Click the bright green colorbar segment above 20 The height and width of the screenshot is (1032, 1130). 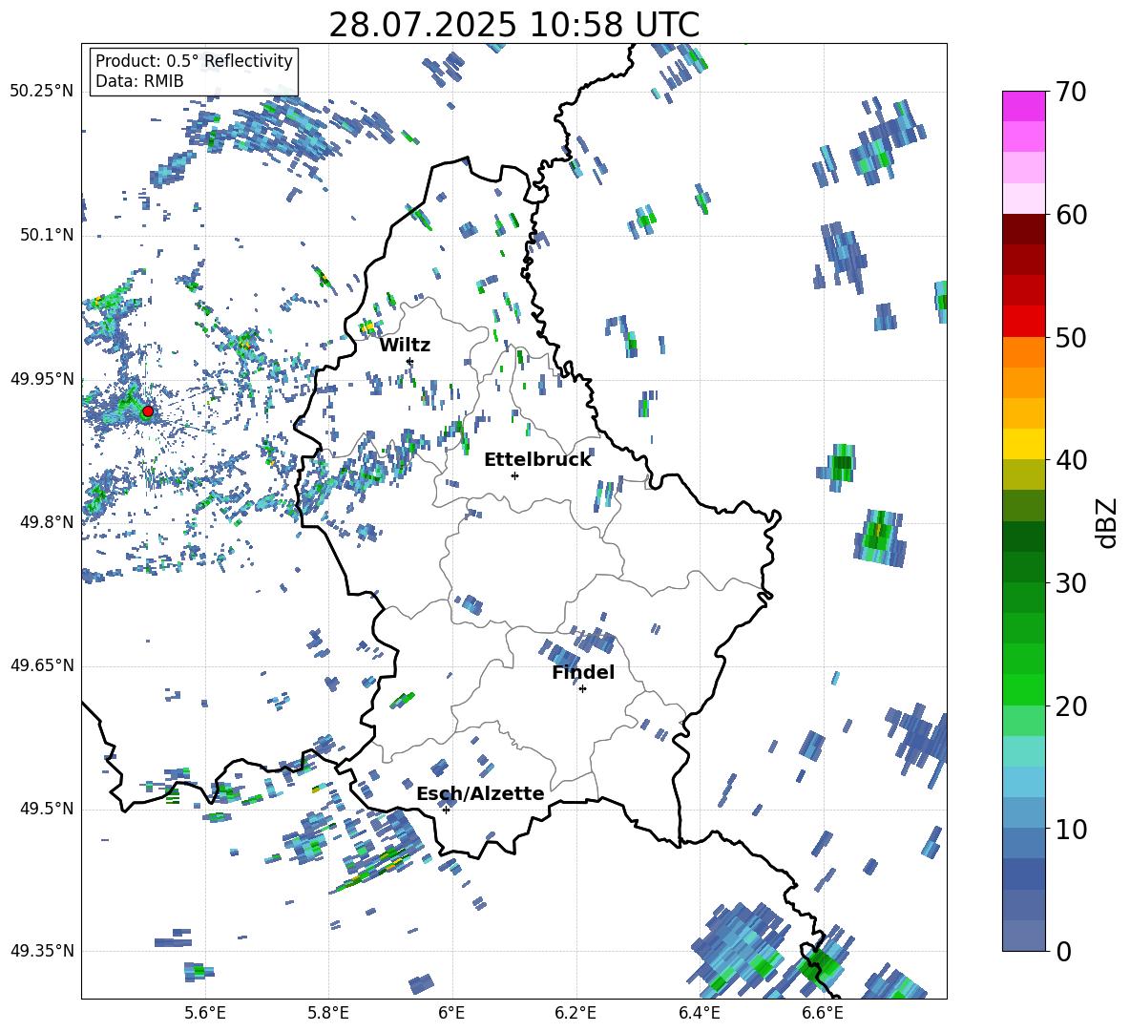pyautogui.click(x=1023, y=689)
